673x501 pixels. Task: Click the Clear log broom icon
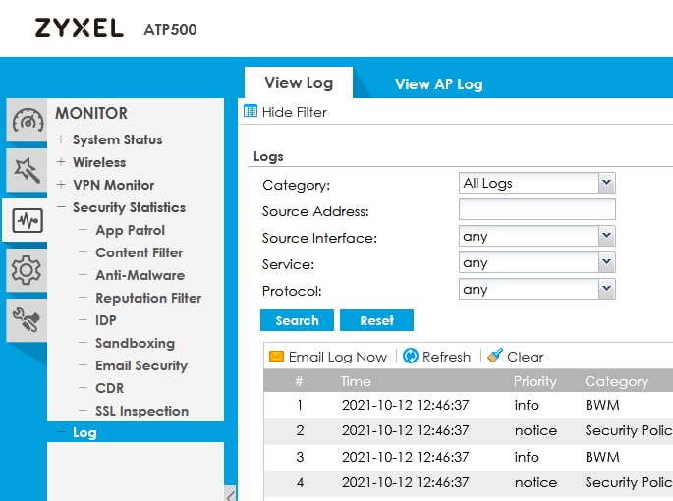pyautogui.click(x=495, y=357)
